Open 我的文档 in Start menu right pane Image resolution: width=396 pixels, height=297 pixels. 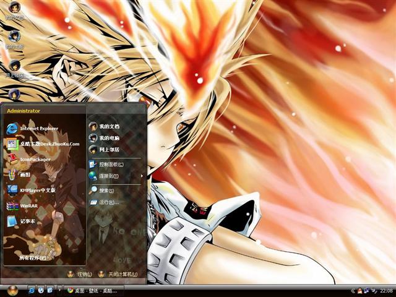coord(104,126)
